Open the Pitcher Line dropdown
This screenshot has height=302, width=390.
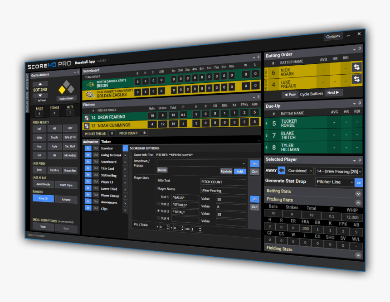coord(335,182)
